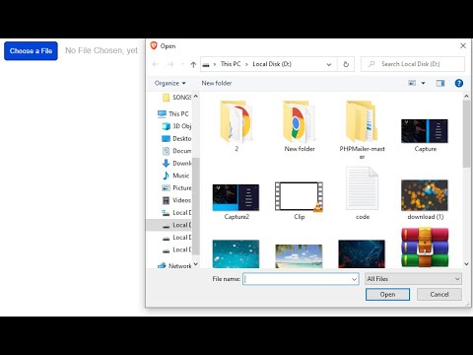Open Help with question mark icon
Image resolution: width=473 pixels, height=355 pixels.
[459, 83]
